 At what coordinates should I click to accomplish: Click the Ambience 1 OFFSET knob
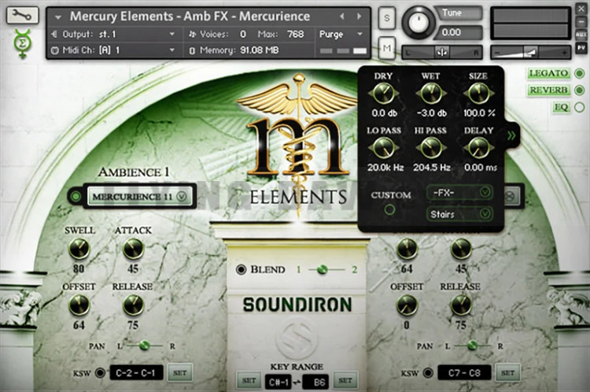pos(79,305)
